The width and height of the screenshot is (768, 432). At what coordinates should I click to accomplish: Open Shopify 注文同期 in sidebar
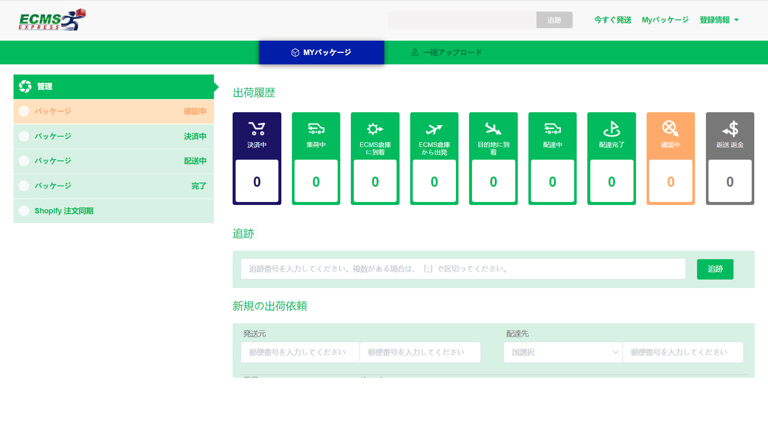(x=114, y=211)
